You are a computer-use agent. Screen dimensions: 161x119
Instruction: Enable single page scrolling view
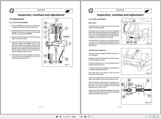150,117
